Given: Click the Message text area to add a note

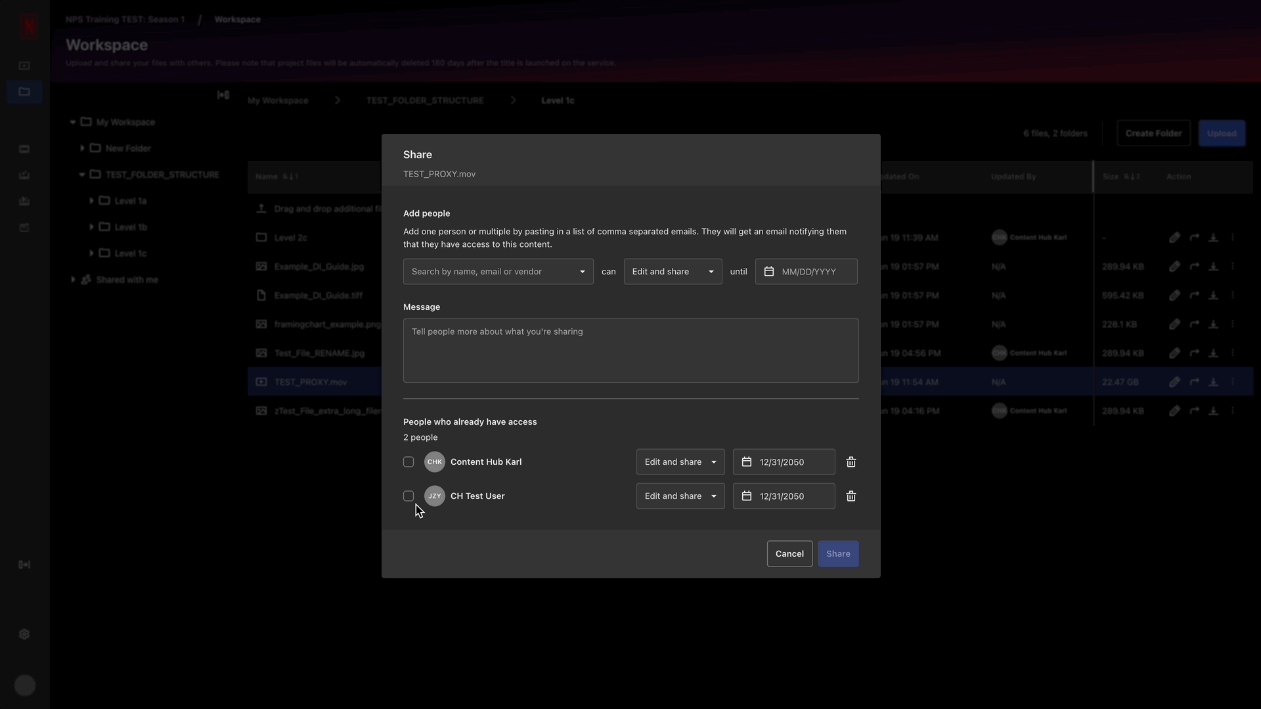Looking at the screenshot, I should (631, 350).
